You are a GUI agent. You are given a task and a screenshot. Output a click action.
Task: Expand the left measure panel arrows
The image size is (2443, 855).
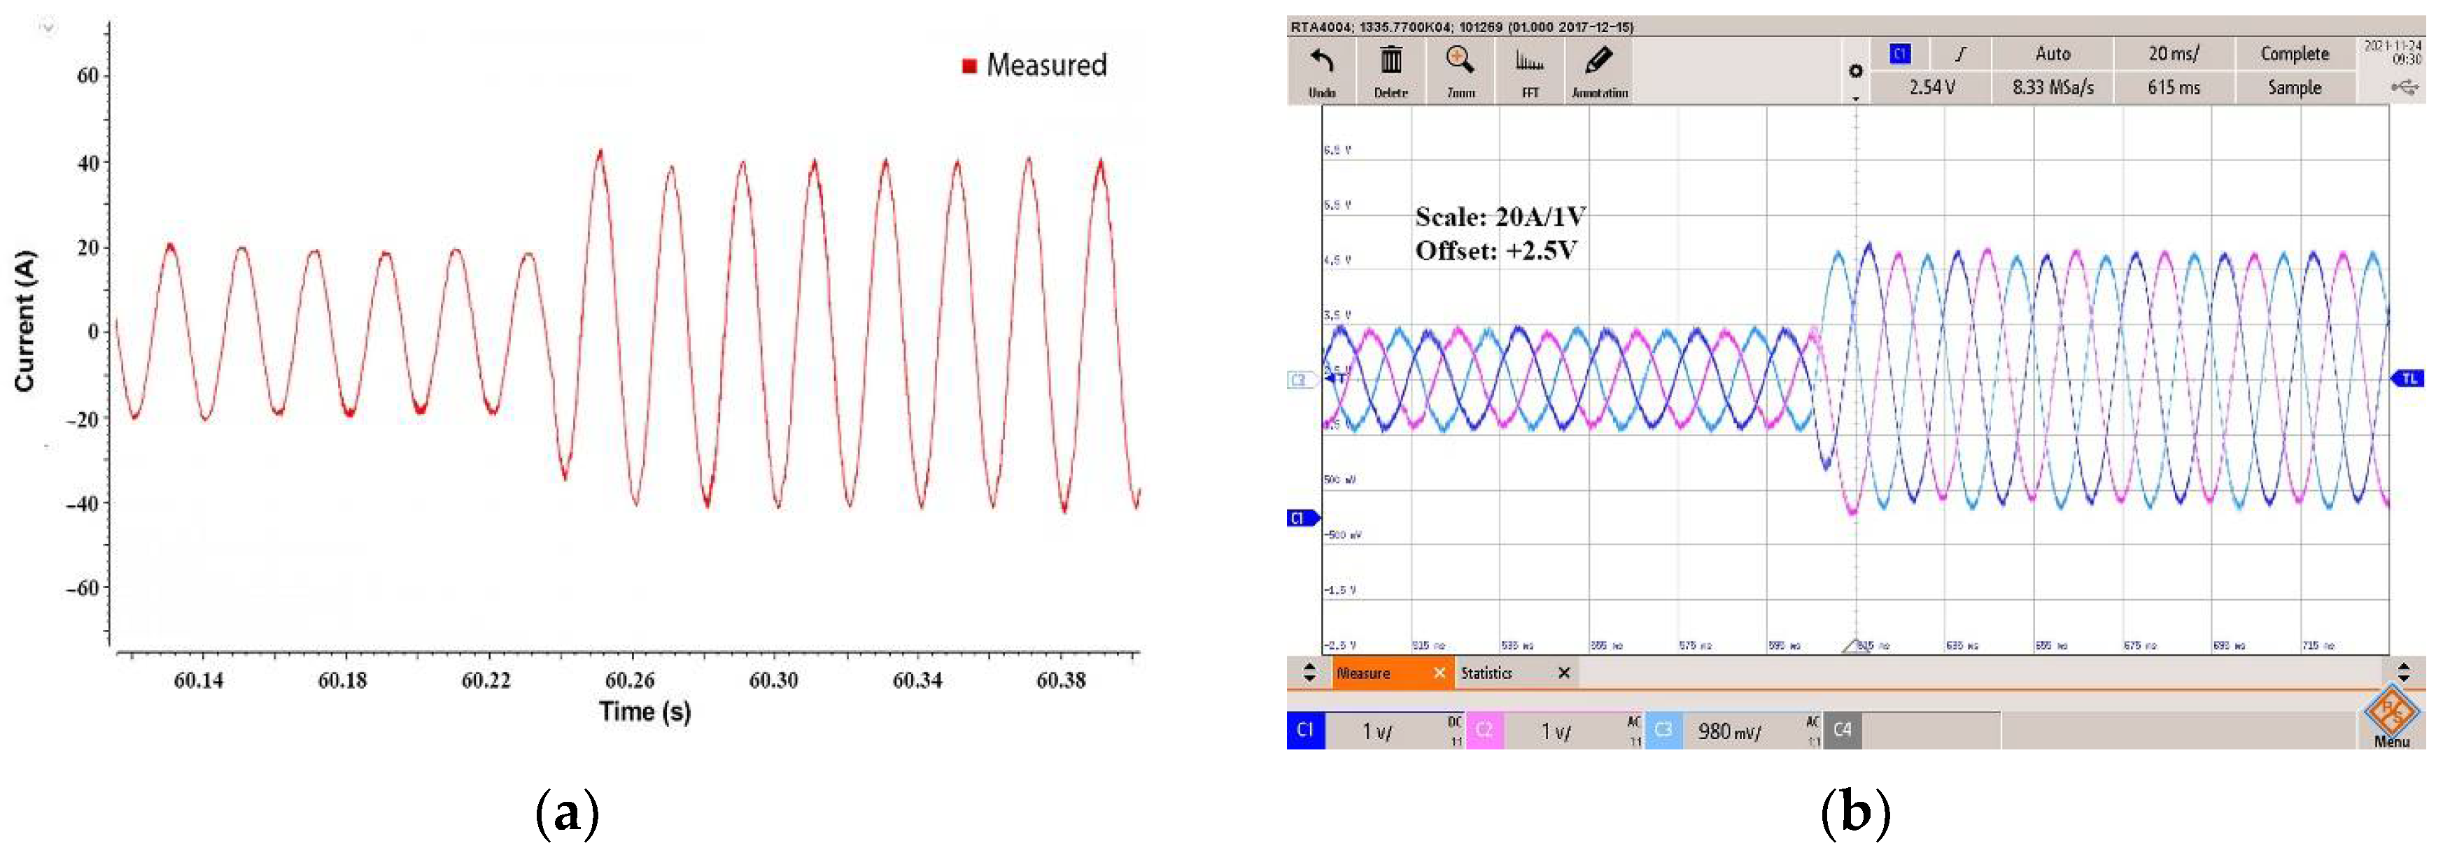coord(1309,673)
